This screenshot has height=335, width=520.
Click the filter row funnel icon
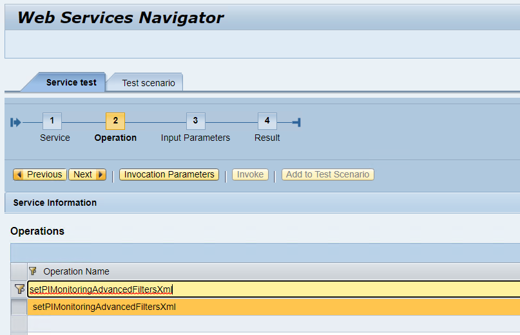click(x=19, y=289)
